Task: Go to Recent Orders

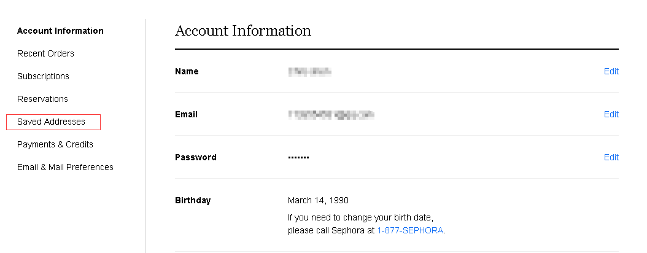Action: [45, 53]
